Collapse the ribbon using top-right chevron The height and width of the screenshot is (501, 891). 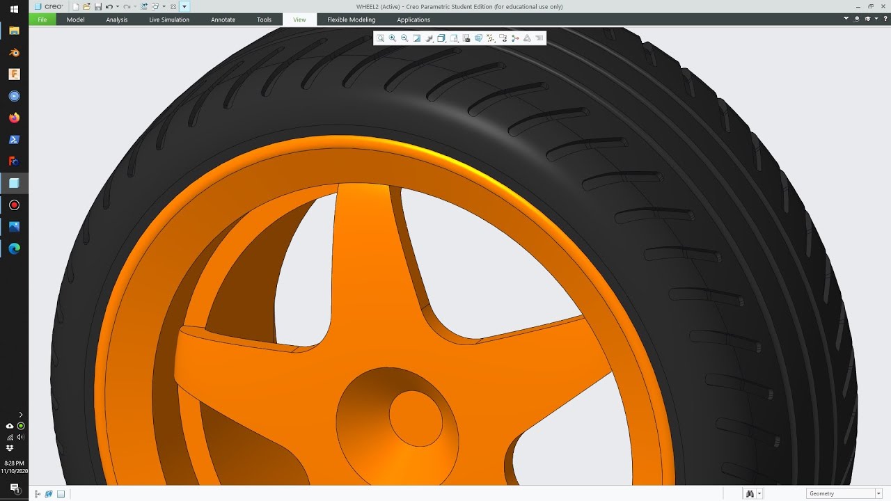[x=846, y=19]
